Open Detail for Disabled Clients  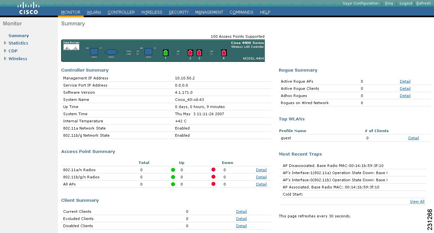[241, 226]
